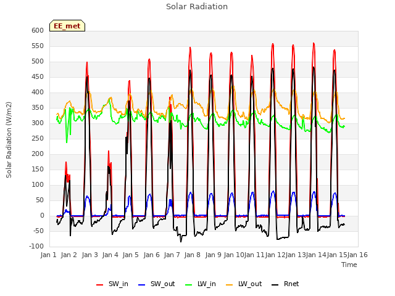Viewport: 395px width, 296px height.
Task: Click the 500 y-axis tick label
Action: [38, 62]
